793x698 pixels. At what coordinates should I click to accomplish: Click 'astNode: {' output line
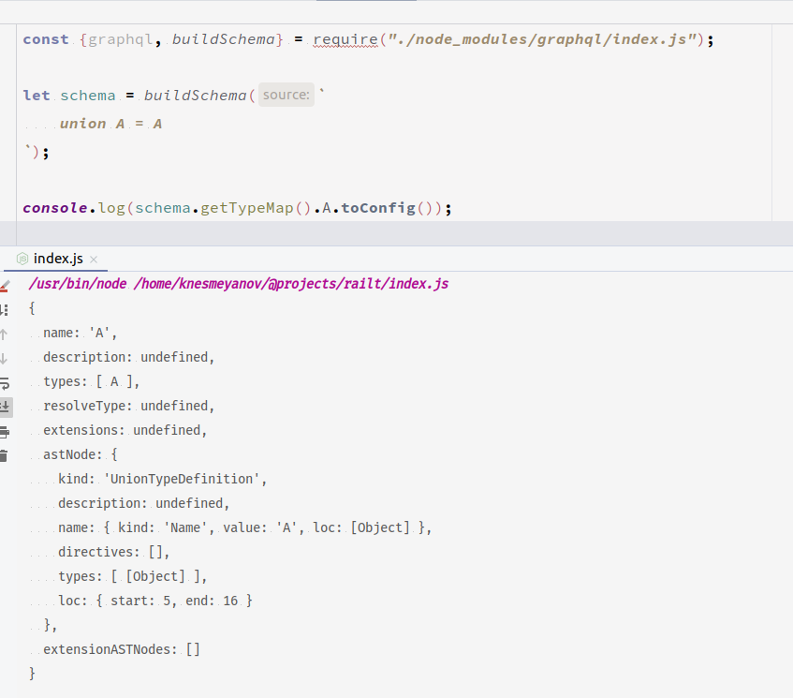tap(80, 454)
